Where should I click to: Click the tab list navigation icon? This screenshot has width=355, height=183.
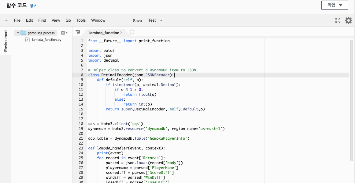pyautogui.click(x=78, y=32)
